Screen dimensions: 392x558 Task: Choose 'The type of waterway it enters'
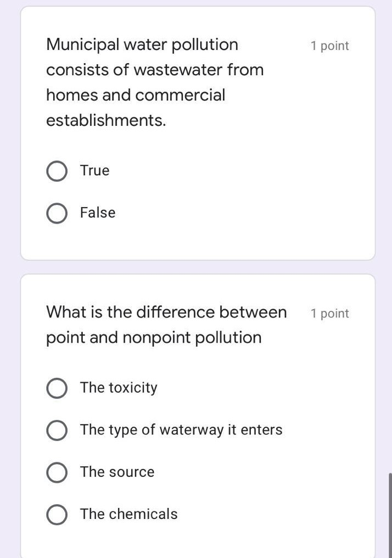point(57,431)
